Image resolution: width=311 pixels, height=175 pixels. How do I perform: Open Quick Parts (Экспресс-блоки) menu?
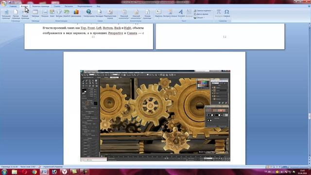pyautogui.click(x=170, y=14)
